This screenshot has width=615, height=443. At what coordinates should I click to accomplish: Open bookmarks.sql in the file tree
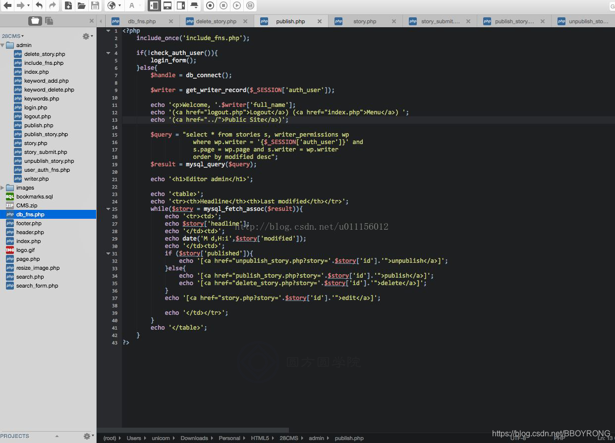(x=34, y=197)
